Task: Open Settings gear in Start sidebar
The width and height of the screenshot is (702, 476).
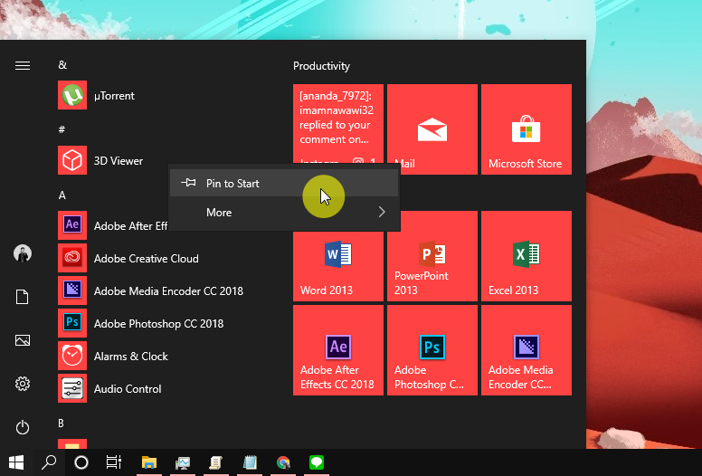Action: tap(23, 384)
